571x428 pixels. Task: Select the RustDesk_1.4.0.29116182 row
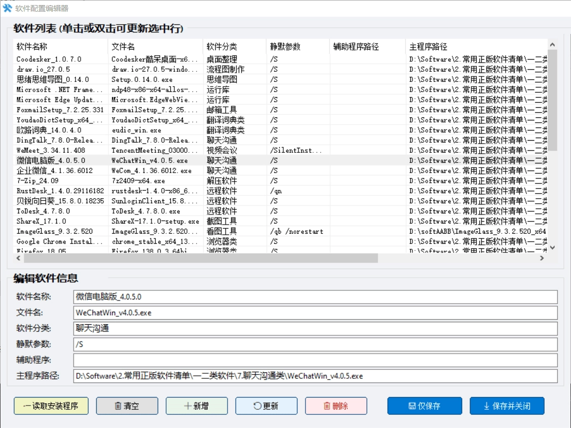tap(280, 191)
